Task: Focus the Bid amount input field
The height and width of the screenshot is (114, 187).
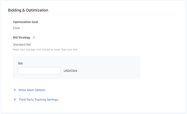Action: coord(39,71)
